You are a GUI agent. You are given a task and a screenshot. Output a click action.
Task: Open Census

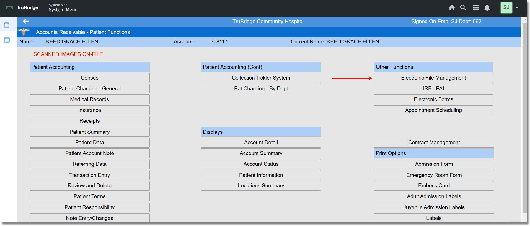[90, 78]
